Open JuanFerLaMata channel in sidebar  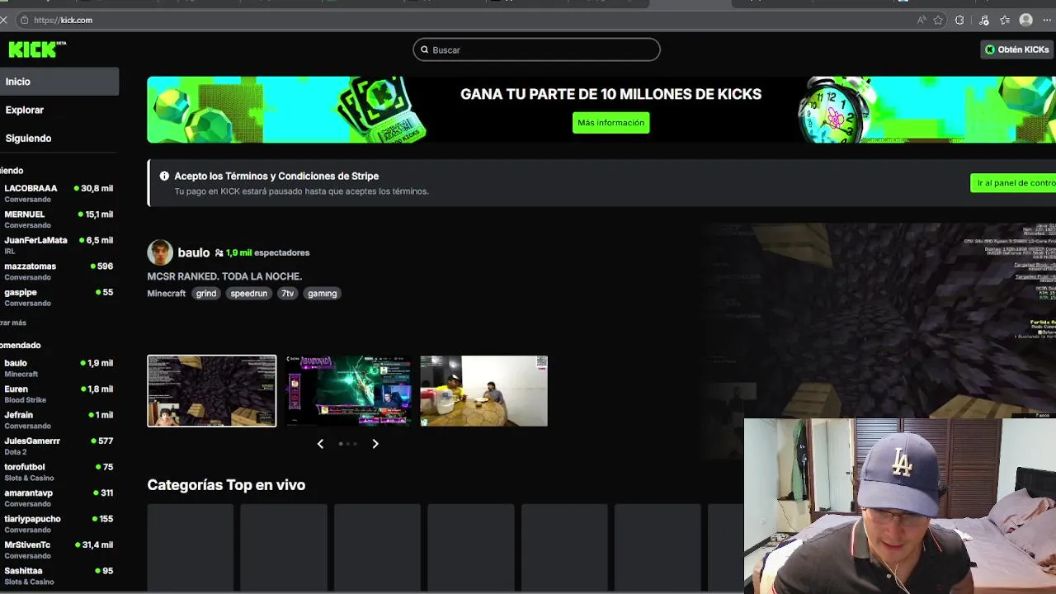coord(59,245)
